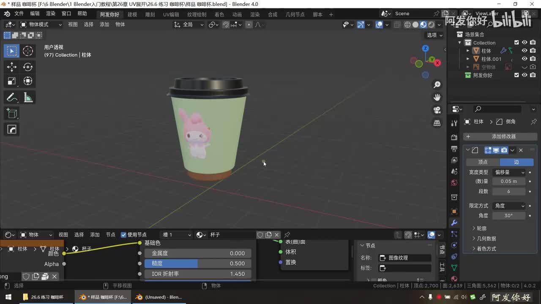541x304 pixels.
Task: Open the 槽 1 material slot dropdown
Action: pyautogui.click(x=177, y=235)
